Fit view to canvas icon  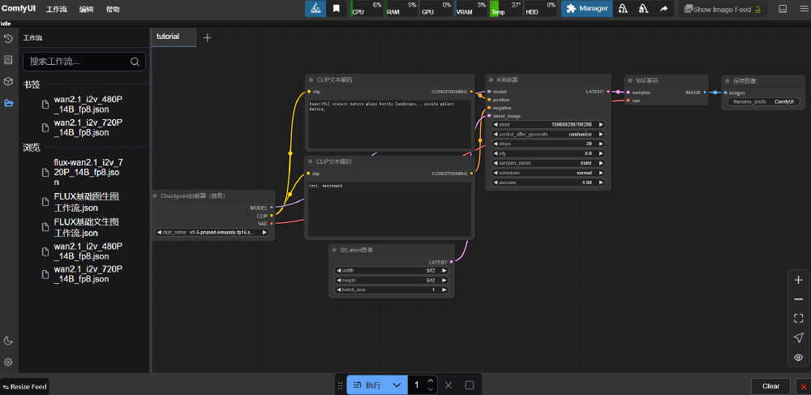(x=799, y=318)
